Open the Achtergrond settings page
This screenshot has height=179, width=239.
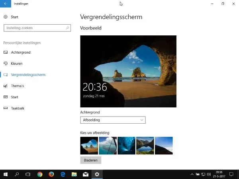click(20, 53)
